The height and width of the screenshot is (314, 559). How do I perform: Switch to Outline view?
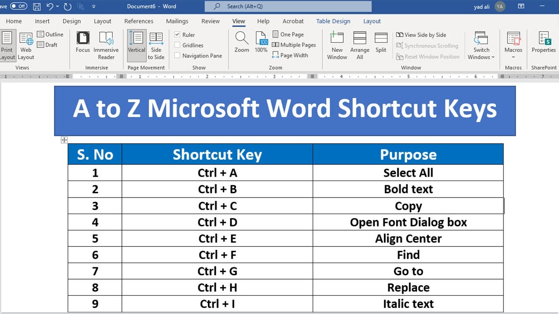50,34
